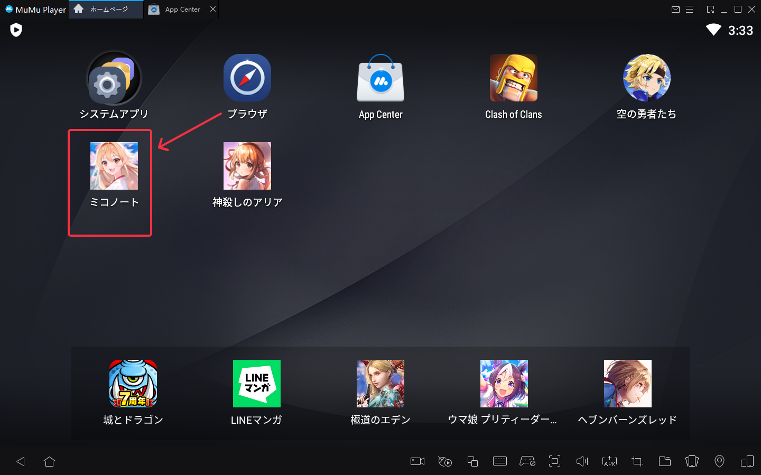Open the volume control

click(582, 461)
